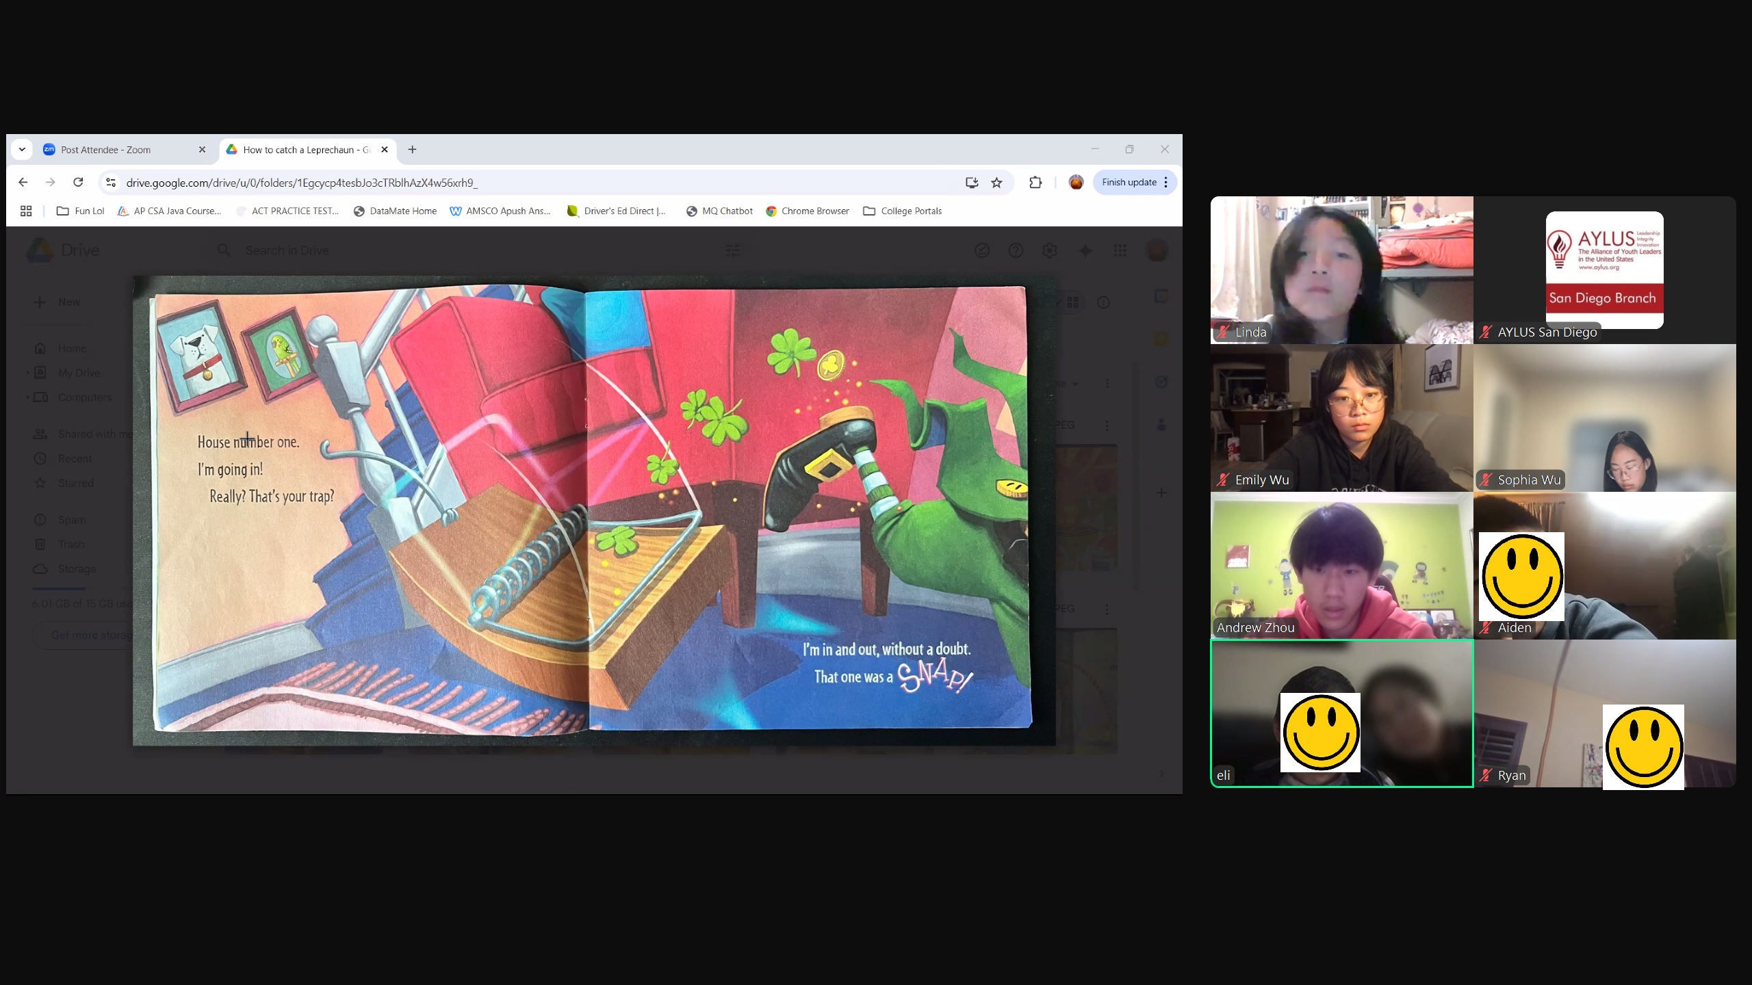This screenshot has width=1752, height=985.
Task: Select Linda's video tile
Action: [x=1341, y=270]
